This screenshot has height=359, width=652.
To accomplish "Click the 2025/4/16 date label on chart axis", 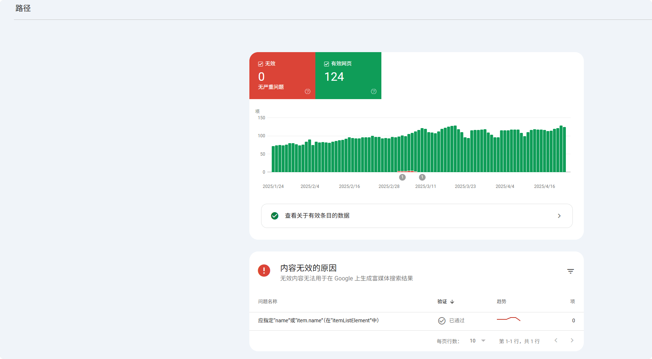I will (x=545, y=186).
